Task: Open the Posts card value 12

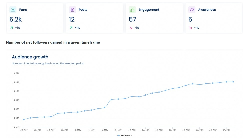Action: click(72, 19)
